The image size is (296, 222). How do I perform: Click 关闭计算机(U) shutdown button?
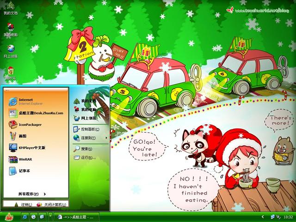pos(51,204)
